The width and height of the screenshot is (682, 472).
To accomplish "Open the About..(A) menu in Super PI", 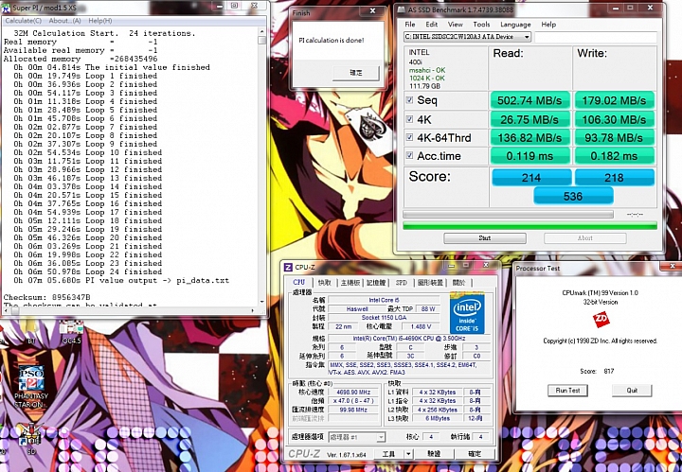I will tap(64, 21).
